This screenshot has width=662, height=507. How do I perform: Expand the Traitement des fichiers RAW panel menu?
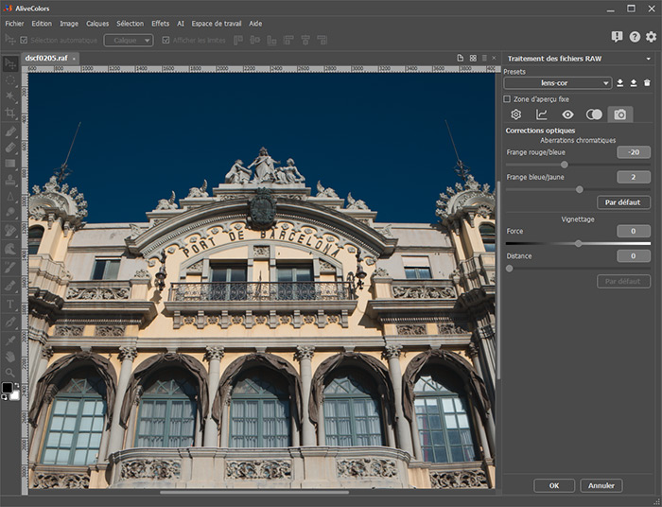[x=649, y=59]
